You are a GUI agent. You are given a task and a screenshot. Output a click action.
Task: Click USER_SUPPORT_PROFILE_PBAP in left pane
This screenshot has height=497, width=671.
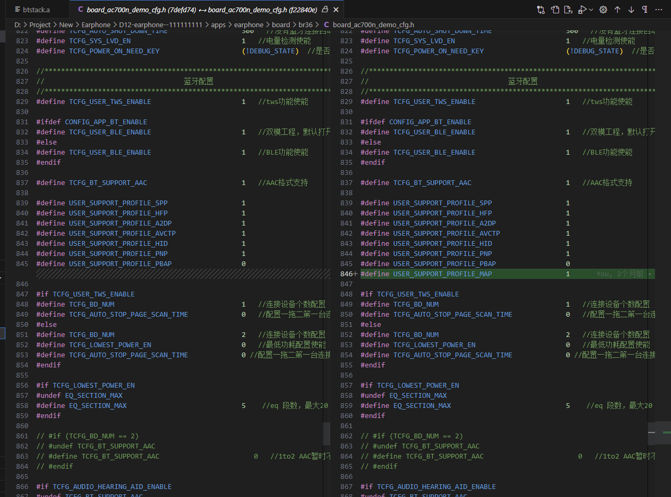(x=120, y=263)
